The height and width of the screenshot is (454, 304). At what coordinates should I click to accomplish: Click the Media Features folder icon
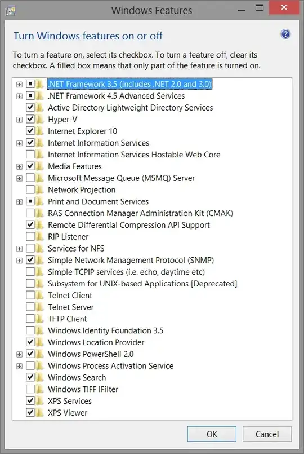(40, 166)
